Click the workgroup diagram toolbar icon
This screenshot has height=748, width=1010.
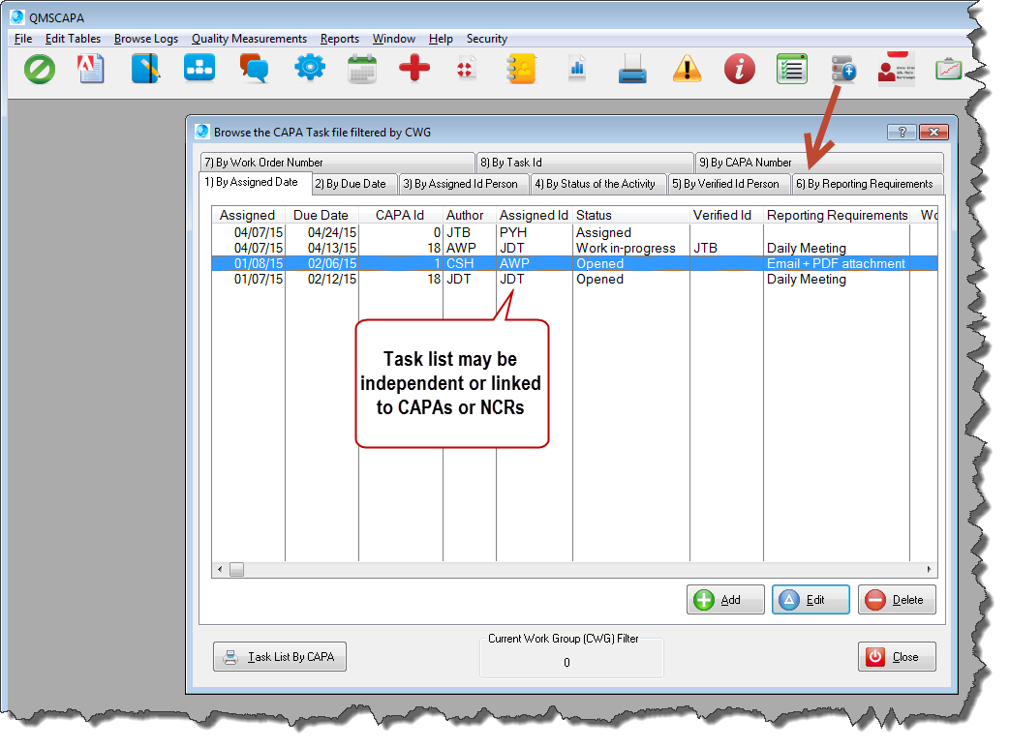pyautogui.click(x=199, y=69)
